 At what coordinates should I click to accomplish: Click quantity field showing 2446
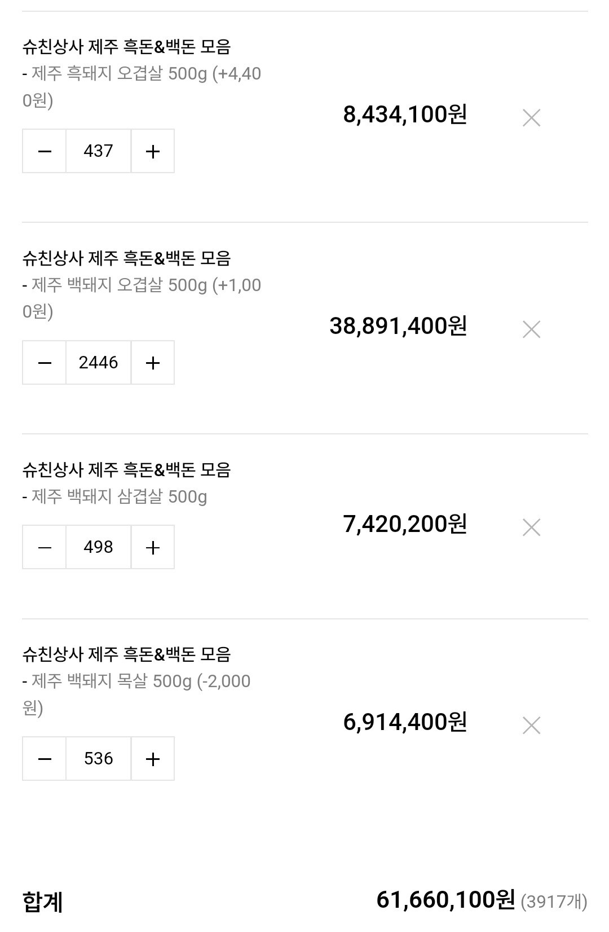click(99, 363)
